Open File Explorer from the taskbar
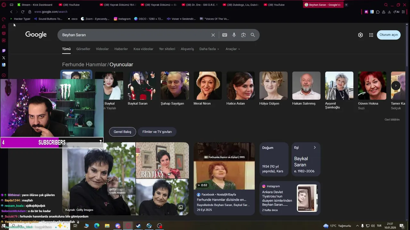Image resolution: width=410 pixels, height=230 pixels. [107, 226]
